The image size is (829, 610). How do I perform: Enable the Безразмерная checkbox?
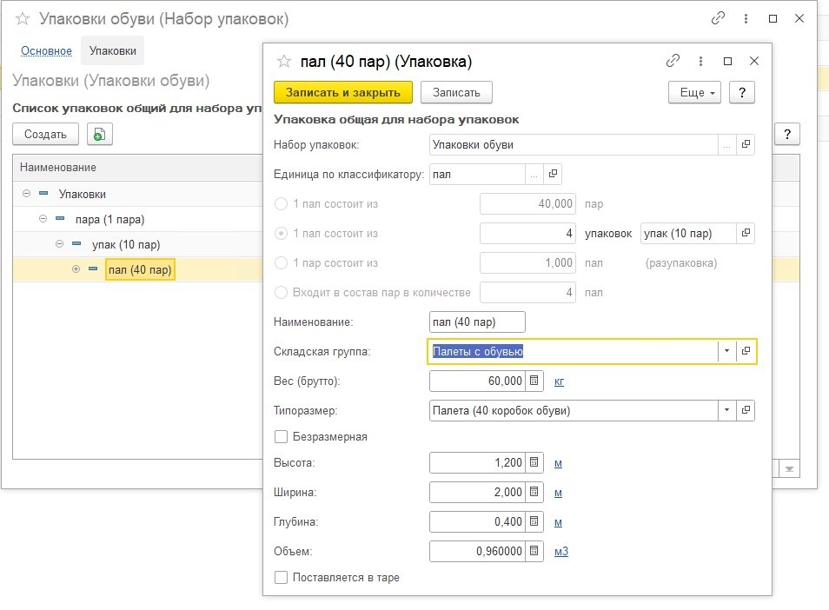tap(281, 436)
